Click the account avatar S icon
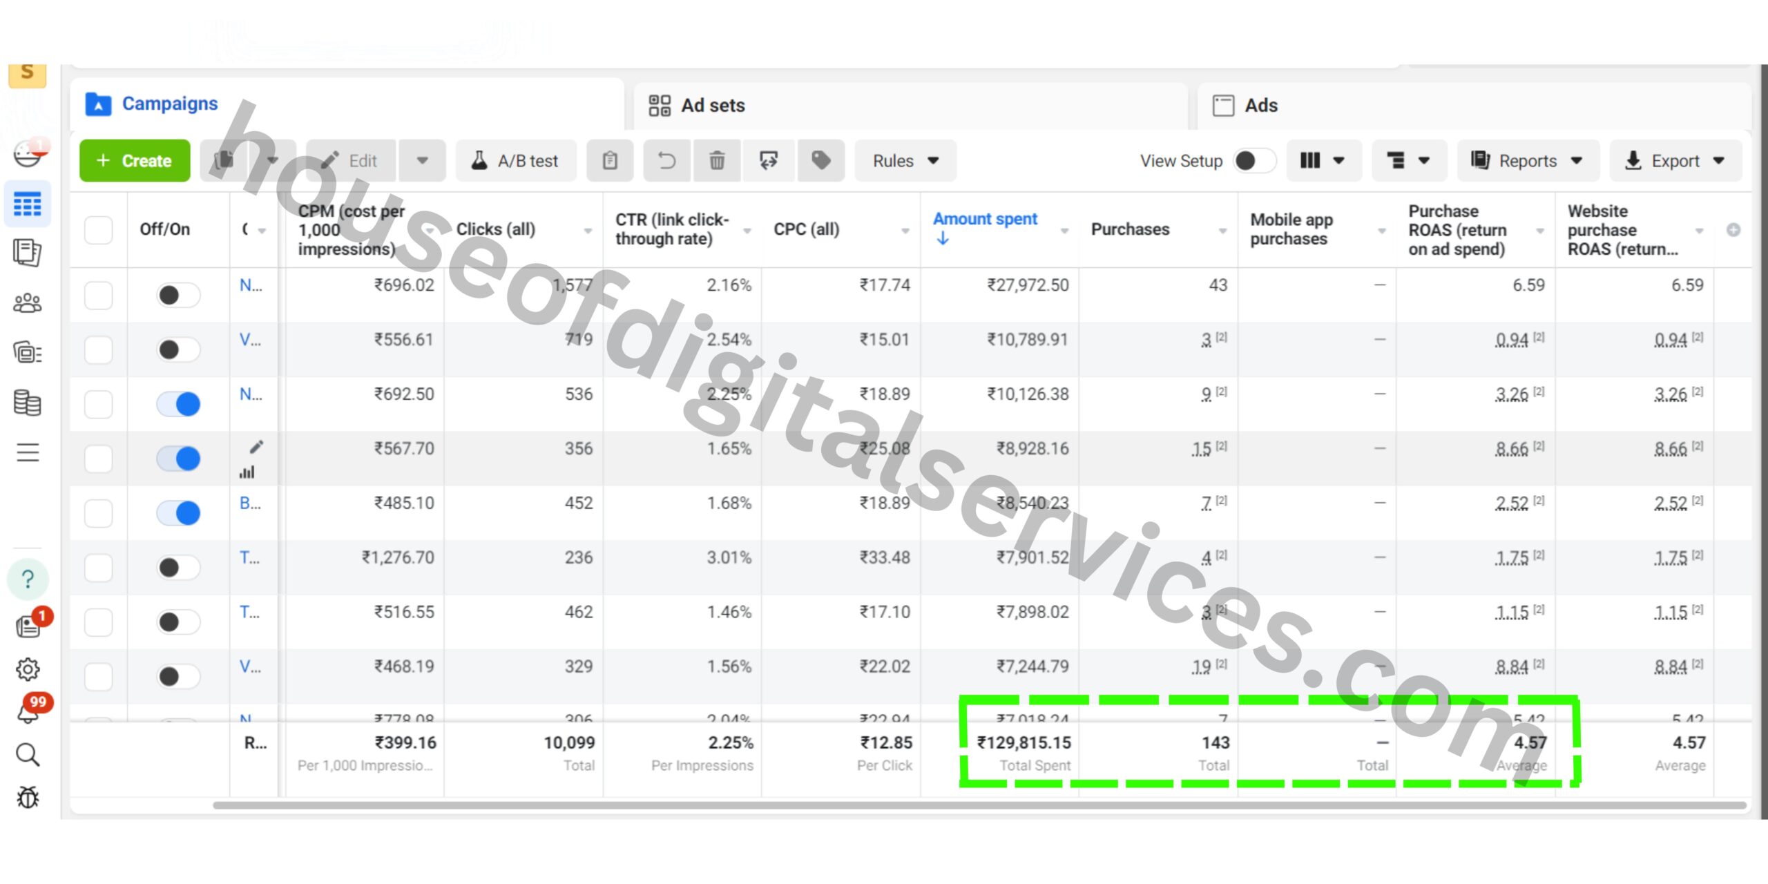 pos(28,75)
